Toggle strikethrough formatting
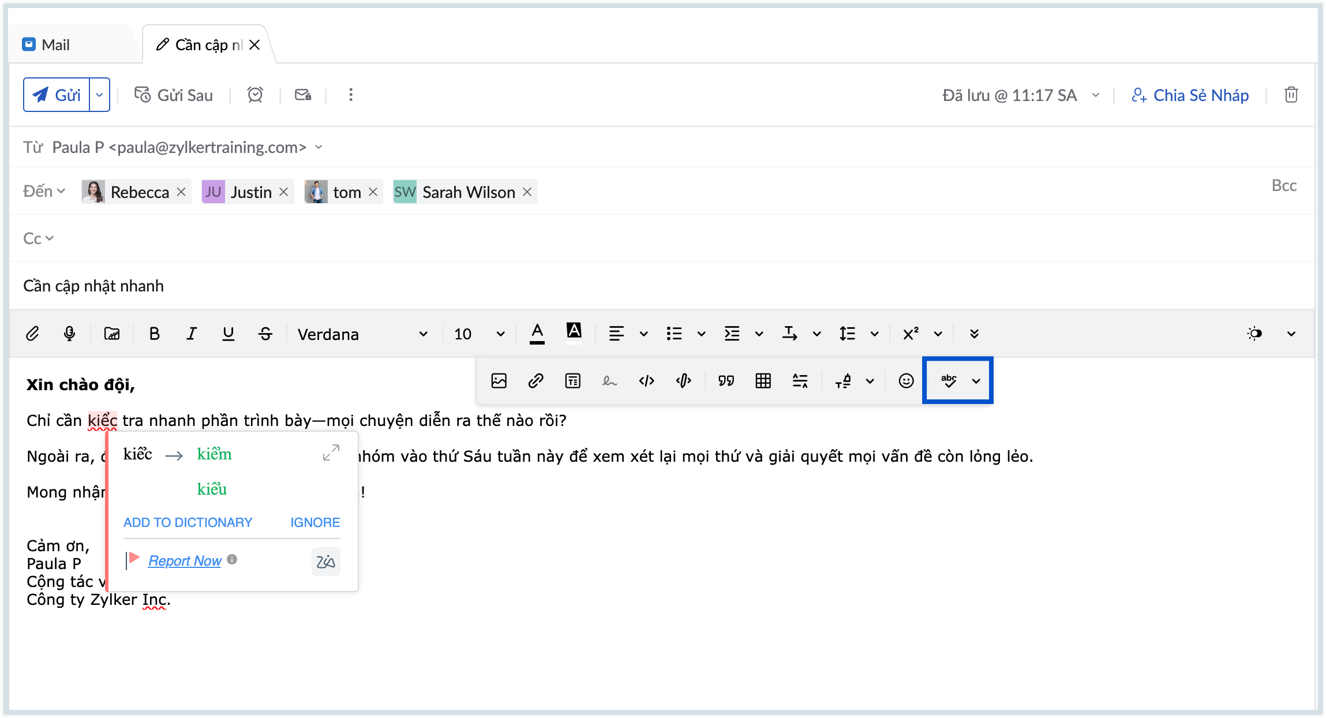The image size is (1326, 718). [x=265, y=334]
